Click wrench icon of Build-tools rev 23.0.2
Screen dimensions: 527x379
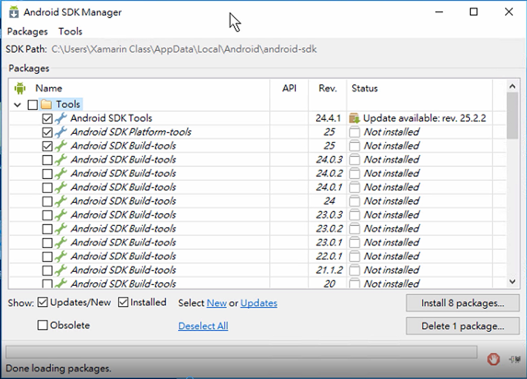(x=60, y=229)
